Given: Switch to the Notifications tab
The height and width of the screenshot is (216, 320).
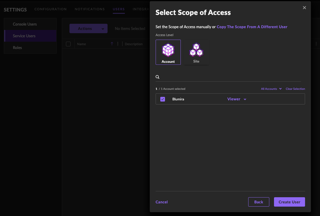Looking at the screenshot, I should (x=90, y=9).
